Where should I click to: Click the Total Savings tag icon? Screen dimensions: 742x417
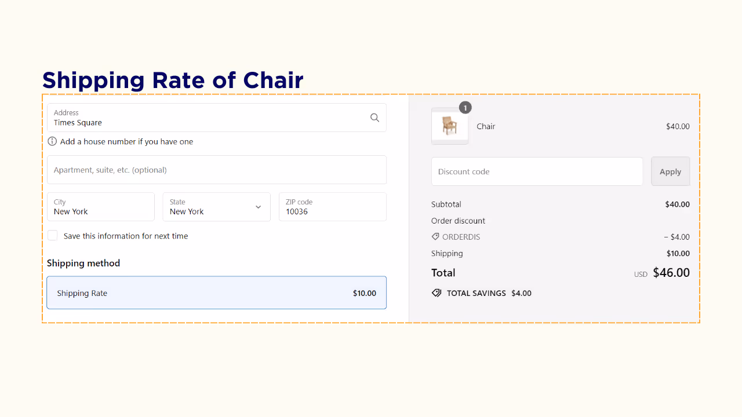coord(437,293)
